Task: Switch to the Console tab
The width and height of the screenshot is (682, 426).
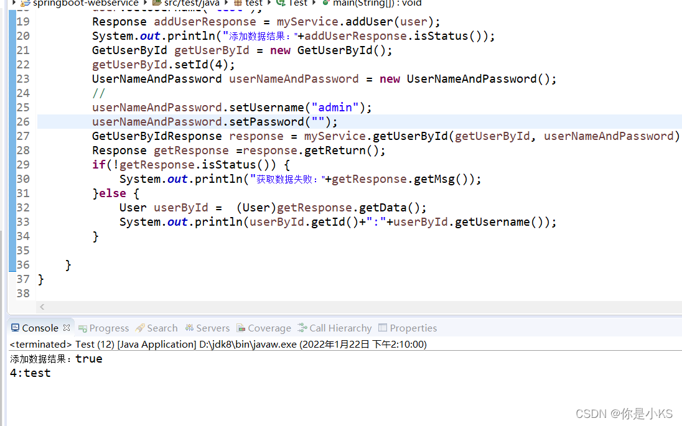Action: 40,328
